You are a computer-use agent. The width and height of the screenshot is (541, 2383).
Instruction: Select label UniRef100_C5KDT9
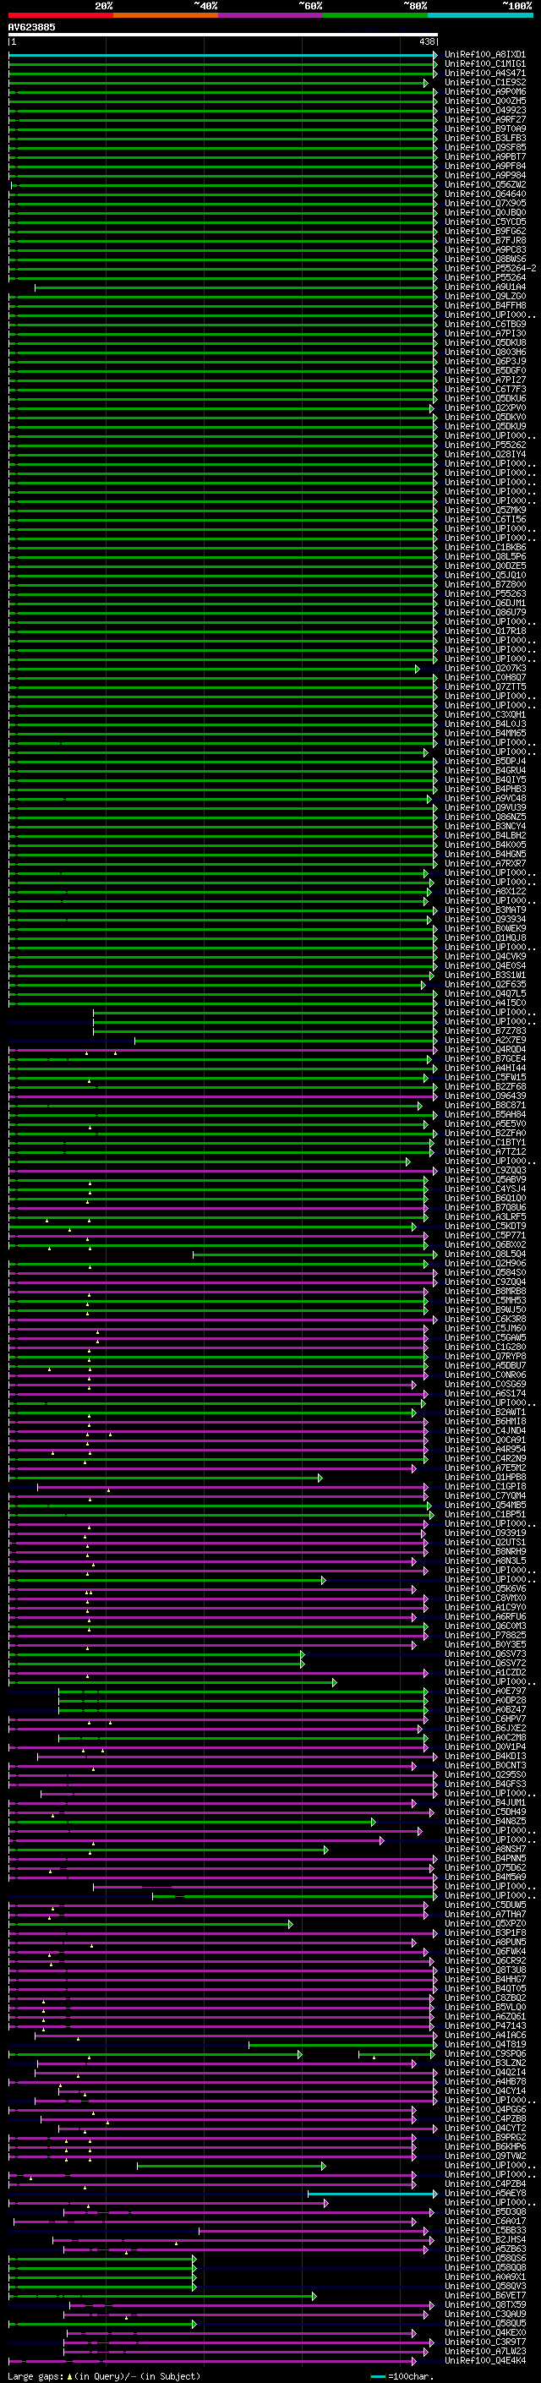tap(485, 1227)
